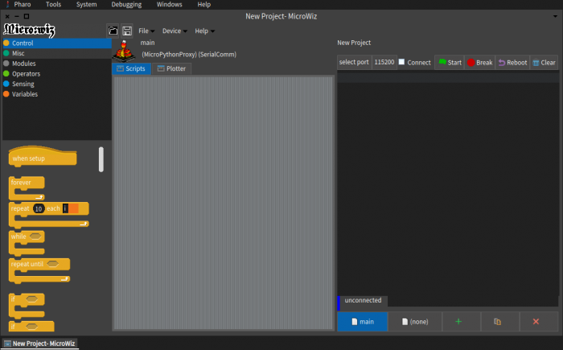Select the Operators block category
This screenshot has width=563, height=350.
point(57,74)
